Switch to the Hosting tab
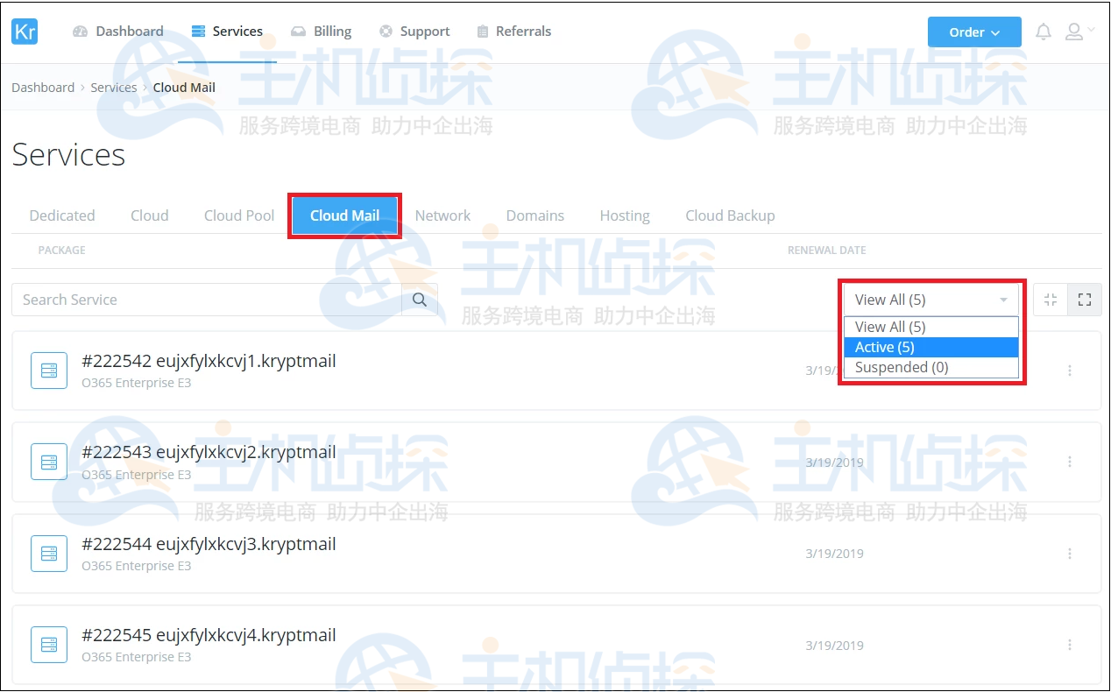This screenshot has height=692, width=1111. click(625, 215)
